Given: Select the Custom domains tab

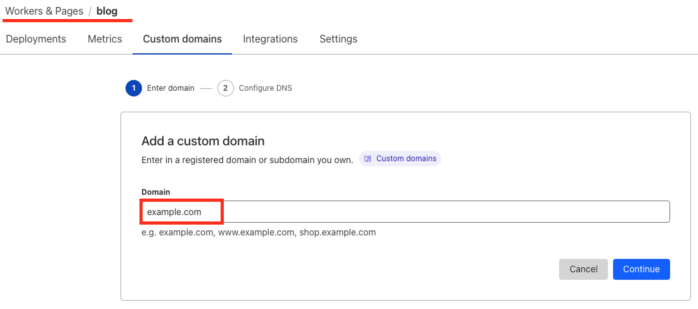Looking at the screenshot, I should click(x=182, y=39).
